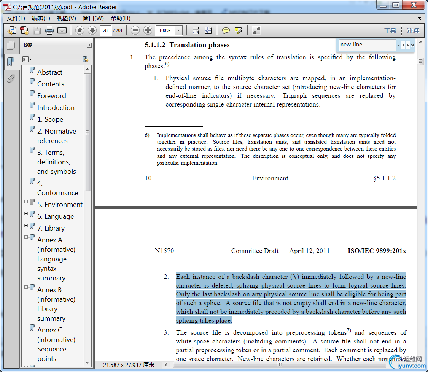This screenshot has width=428, height=372.
Task: Open the 编辑(E) menu
Action: (41, 18)
